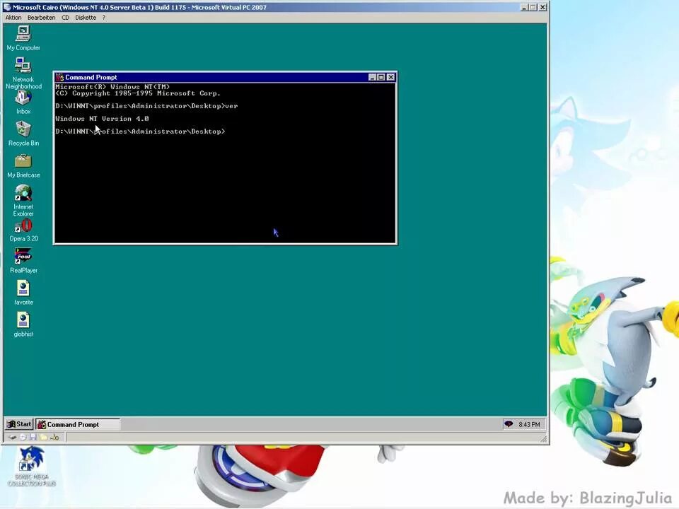Viewport: 679px width, 509px height.
Task: Click Virtual PC floppy status icon
Action: click(x=33, y=438)
